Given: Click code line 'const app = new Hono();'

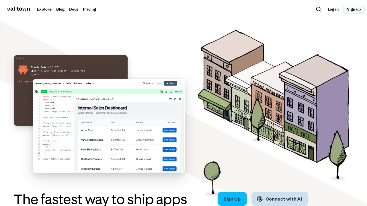Looking at the screenshot, I should click(x=56, y=117).
